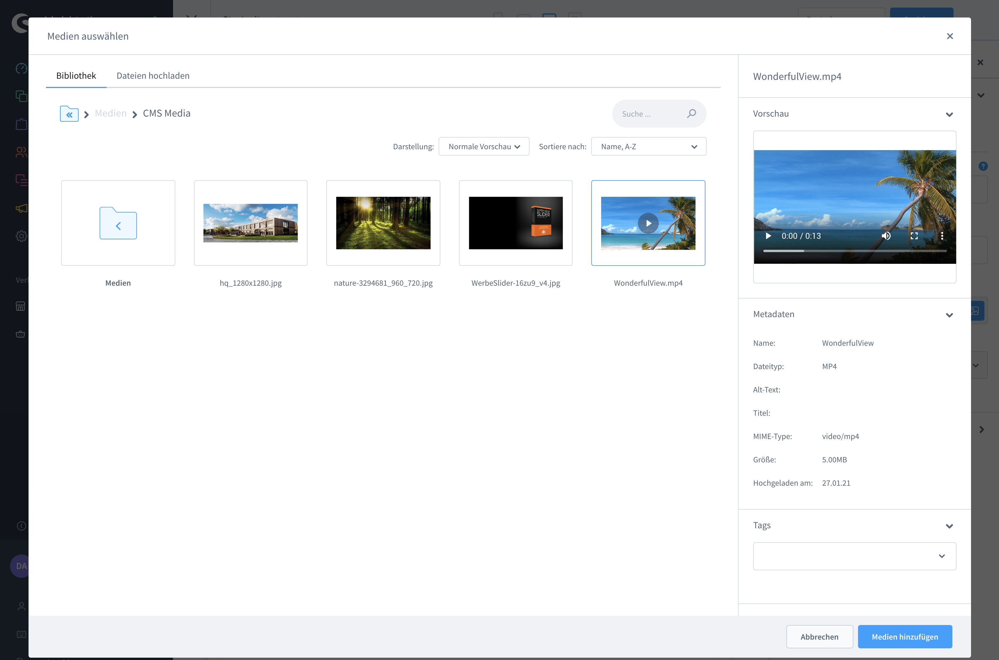Switch to the Bibliothek tab
The height and width of the screenshot is (660, 999).
point(76,76)
